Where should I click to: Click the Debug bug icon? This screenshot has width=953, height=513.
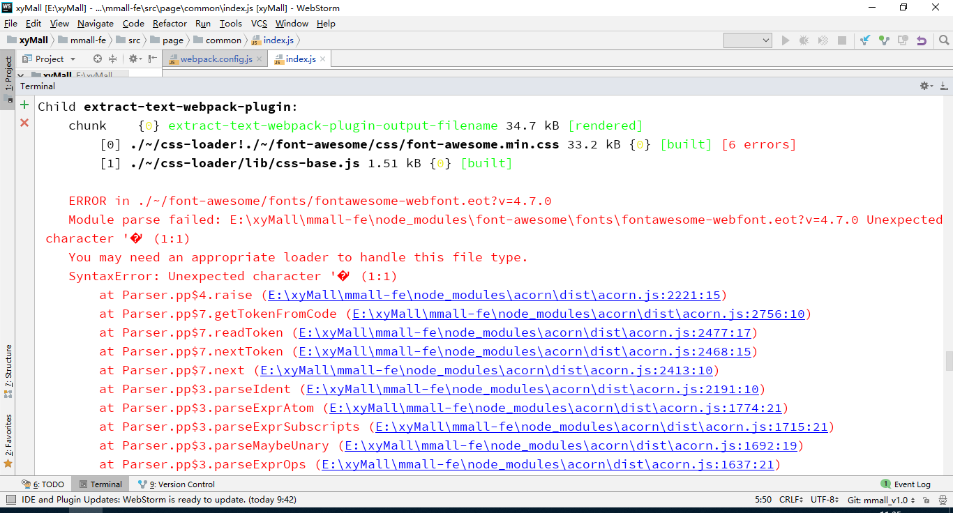[x=804, y=40]
